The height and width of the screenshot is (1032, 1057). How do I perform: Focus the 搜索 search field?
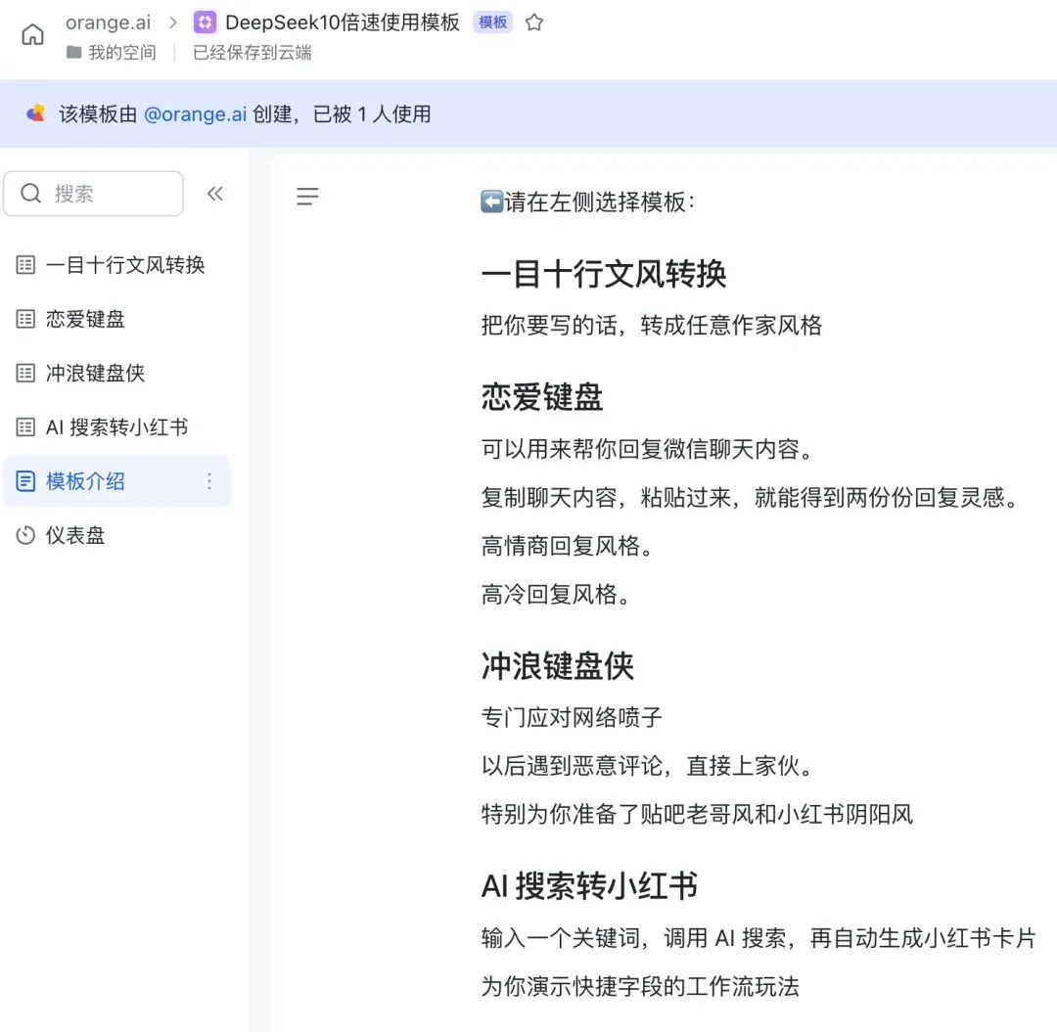(93, 194)
